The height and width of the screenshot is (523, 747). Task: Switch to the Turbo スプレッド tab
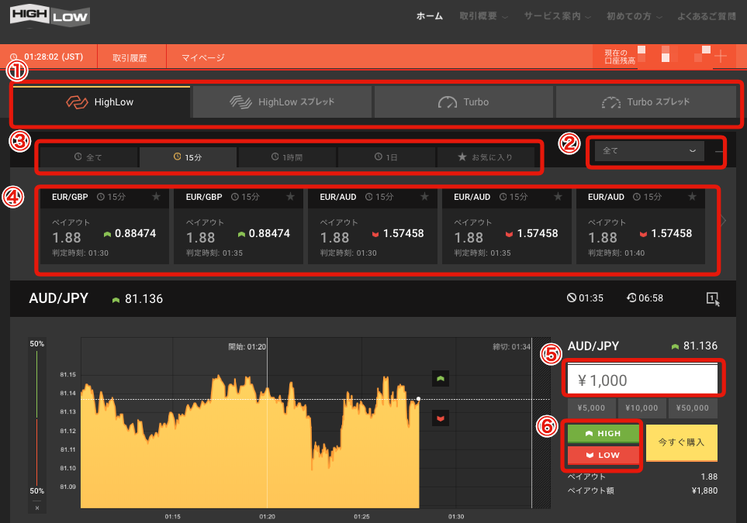(646, 102)
